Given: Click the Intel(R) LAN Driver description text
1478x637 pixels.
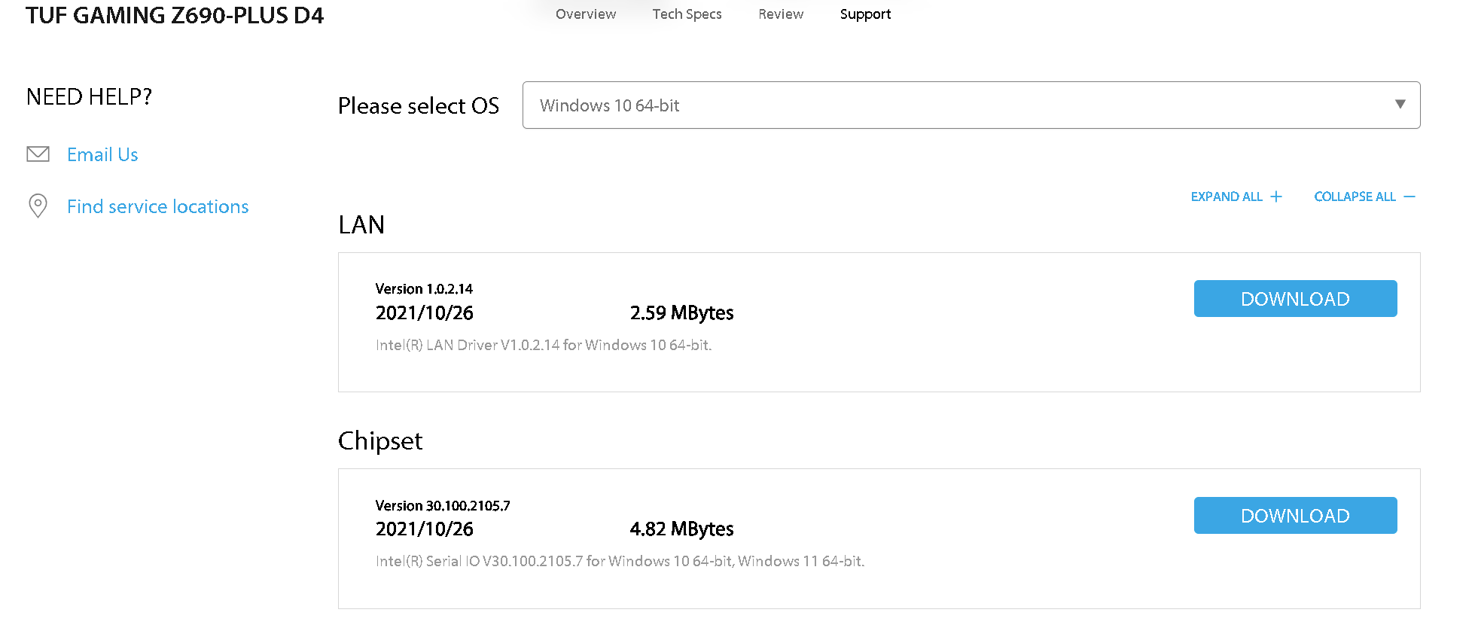Looking at the screenshot, I should pyautogui.click(x=543, y=345).
